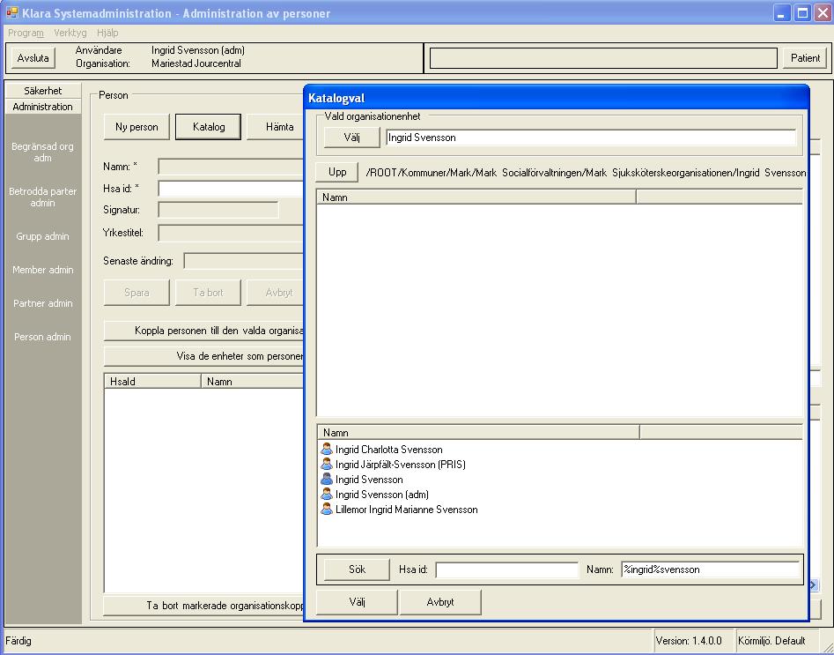Close the Klara Systemadministration window
This screenshot has width=834, height=655.
(x=823, y=12)
